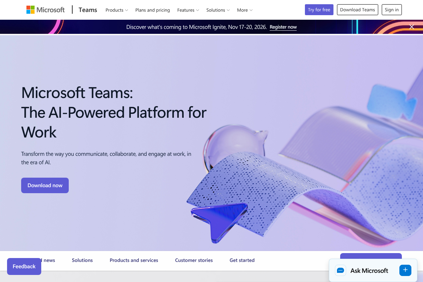Jump to Get started section
This screenshot has width=423, height=282.
tap(242, 260)
